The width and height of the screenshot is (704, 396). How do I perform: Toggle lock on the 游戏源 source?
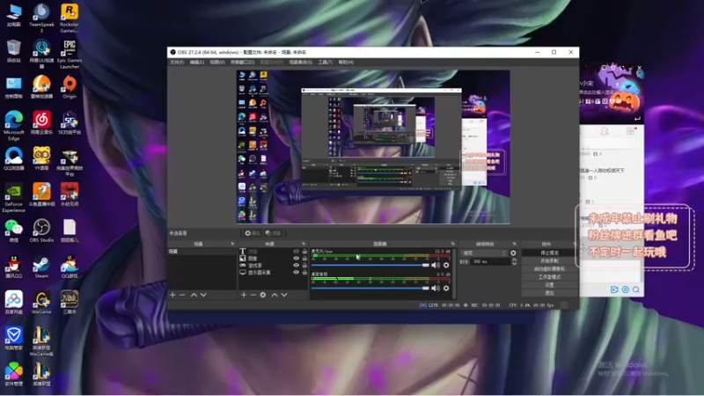[x=304, y=266]
